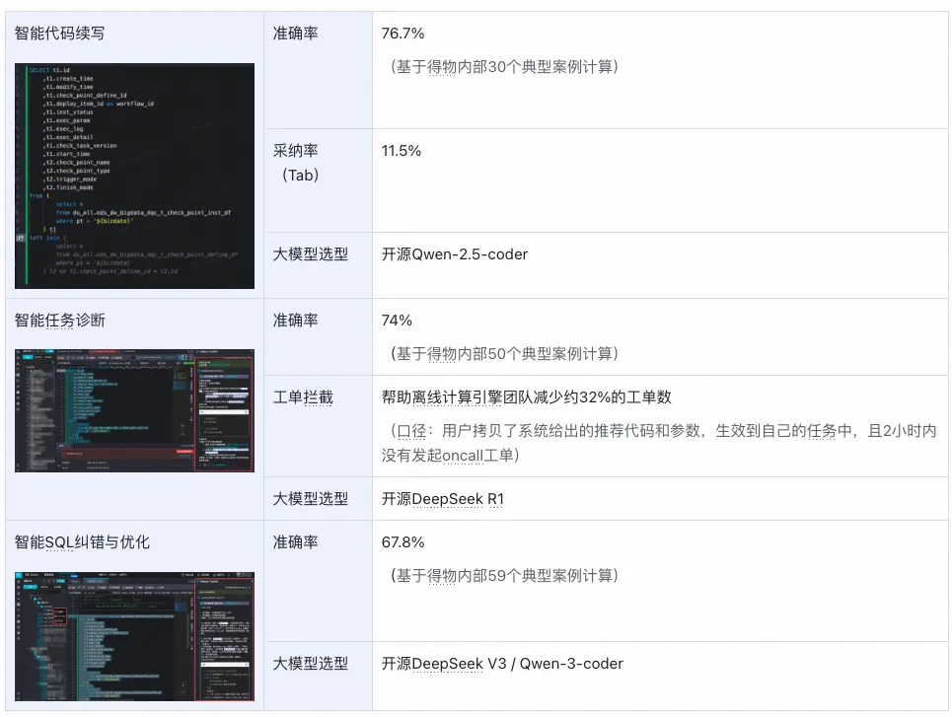Select the text 开源DeepSeek R1
The width and height of the screenshot is (952, 717).
click(x=443, y=499)
